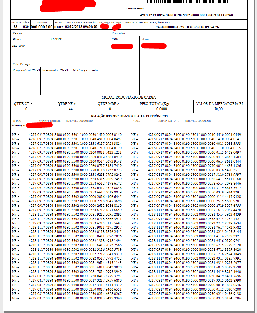Select NF-e key ending 9212 2095 2895

75,214
